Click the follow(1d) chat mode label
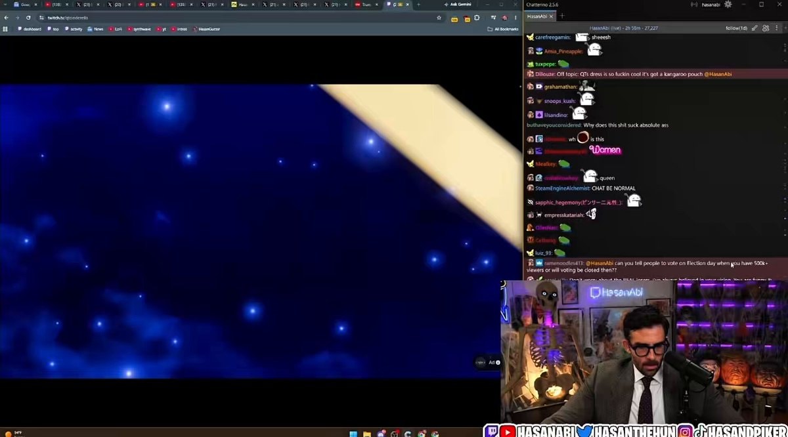The width and height of the screenshot is (788, 437). tap(736, 28)
